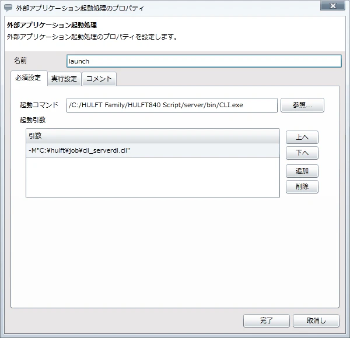Move argument down with 下へ button
This screenshot has width=350, height=338.
click(302, 153)
